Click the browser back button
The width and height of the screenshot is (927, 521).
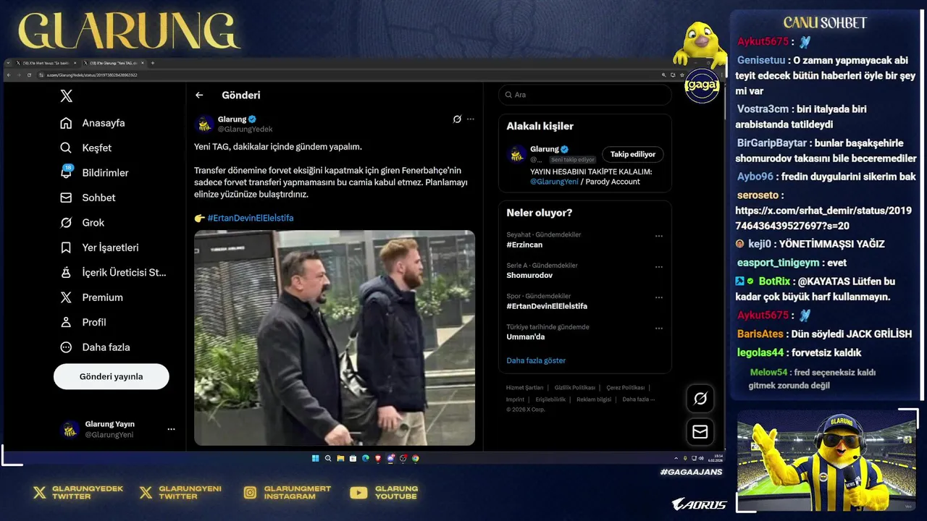pyautogui.click(x=9, y=75)
